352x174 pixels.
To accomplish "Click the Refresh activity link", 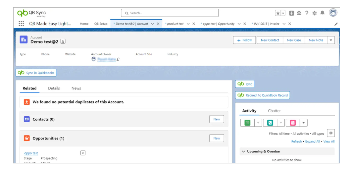I will (x=297, y=142).
